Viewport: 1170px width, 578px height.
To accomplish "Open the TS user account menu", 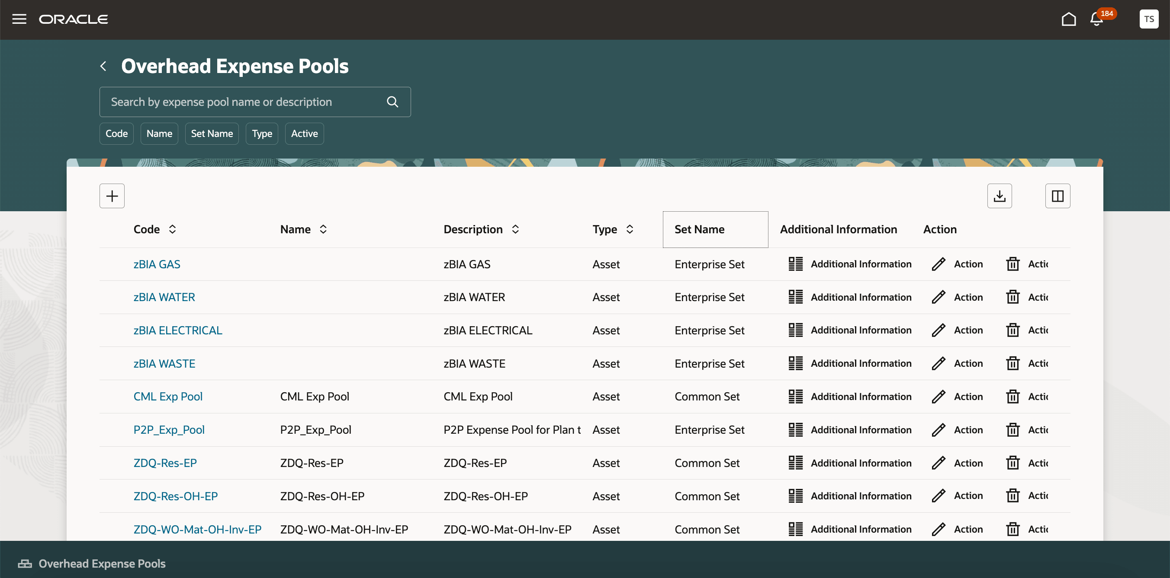I will (x=1149, y=19).
